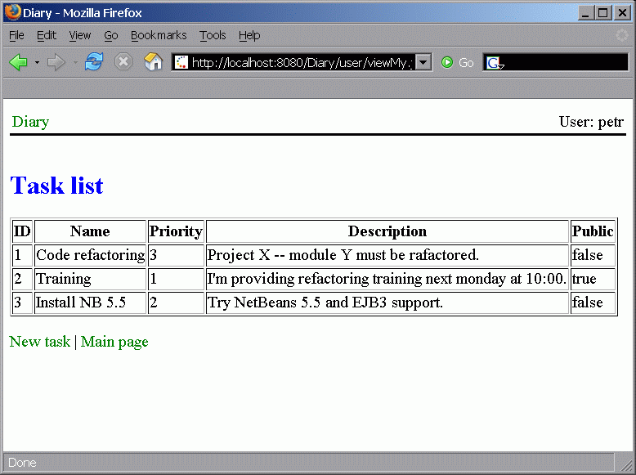This screenshot has width=636, height=475.
Task: Open the Back button history dropdown arrow
Action: (x=37, y=63)
